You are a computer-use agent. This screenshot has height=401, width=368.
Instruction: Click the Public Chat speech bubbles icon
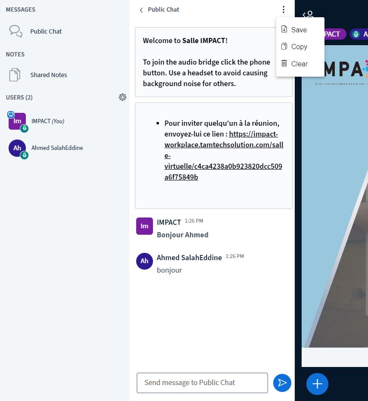click(x=16, y=31)
